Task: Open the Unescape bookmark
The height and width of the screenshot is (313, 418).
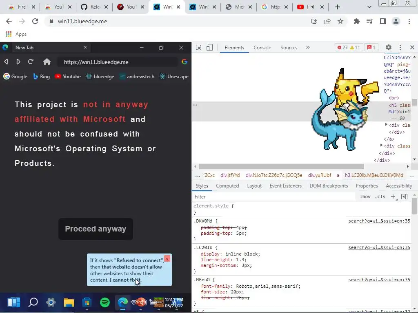Action: pos(174,76)
